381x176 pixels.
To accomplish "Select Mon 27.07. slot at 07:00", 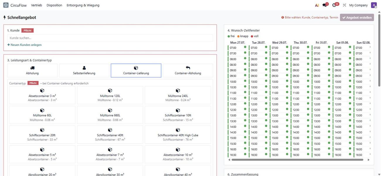I will (238, 47).
